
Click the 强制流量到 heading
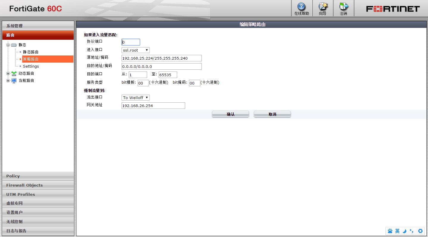tap(95, 90)
